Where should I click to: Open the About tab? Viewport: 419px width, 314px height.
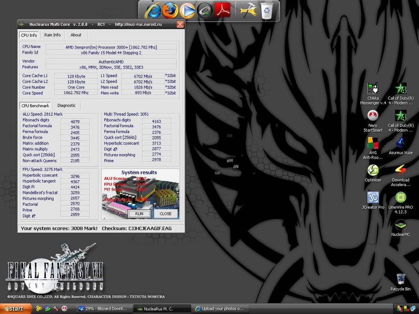pos(76,35)
